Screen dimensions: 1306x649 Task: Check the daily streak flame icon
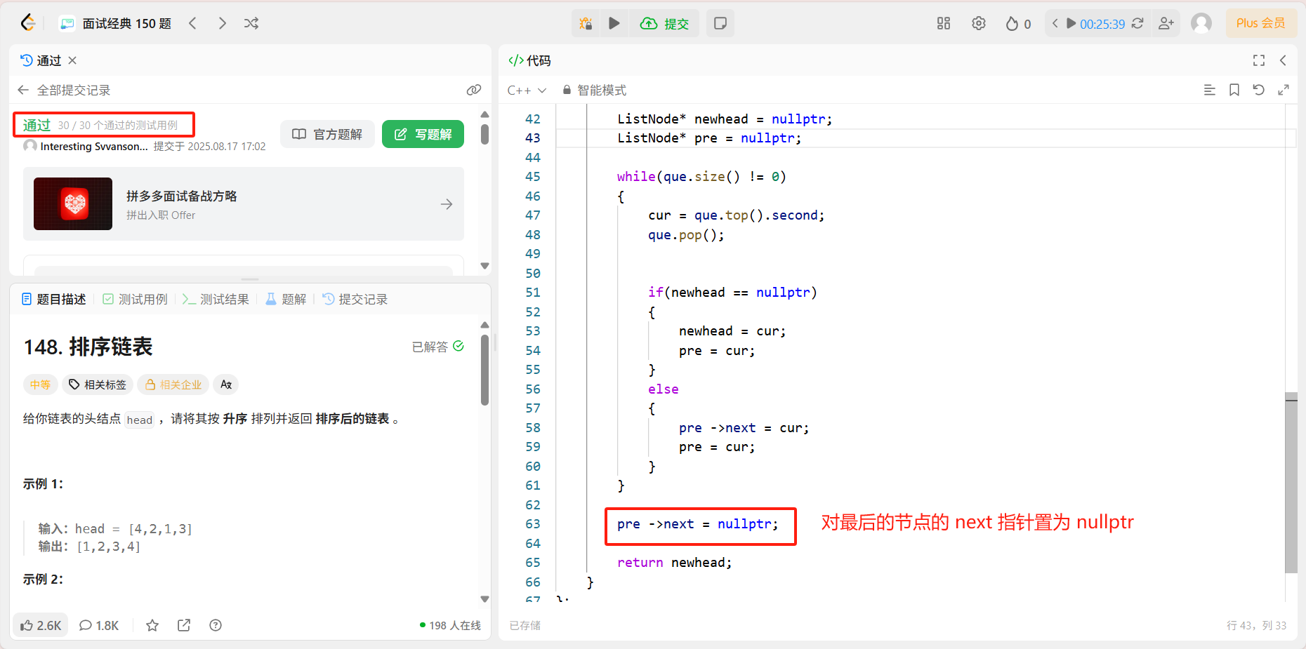coord(1013,22)
